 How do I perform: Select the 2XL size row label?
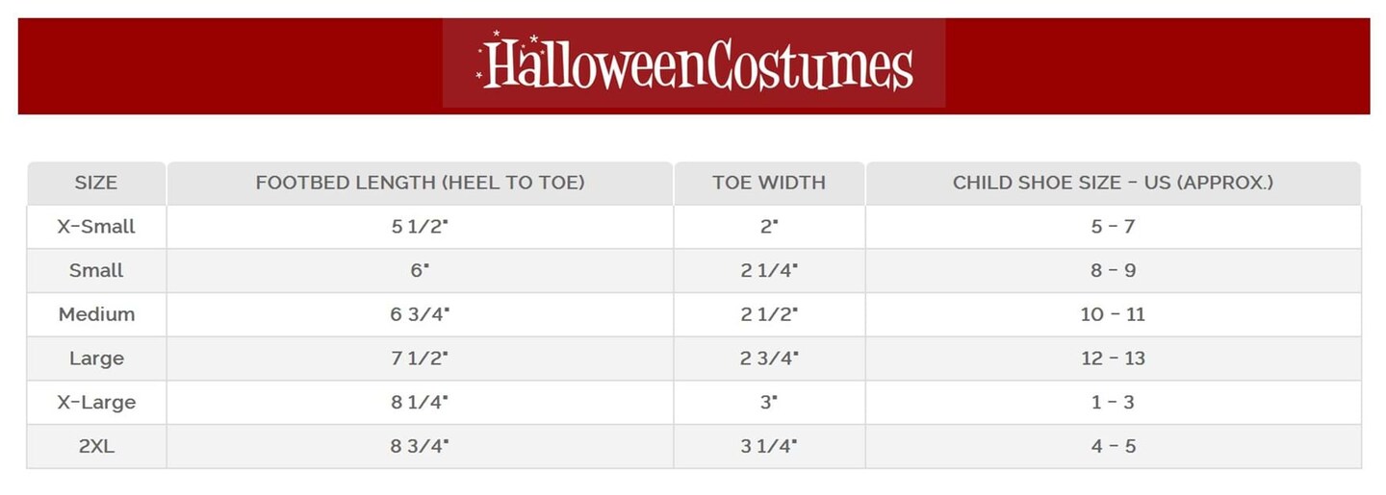(96, 446)
